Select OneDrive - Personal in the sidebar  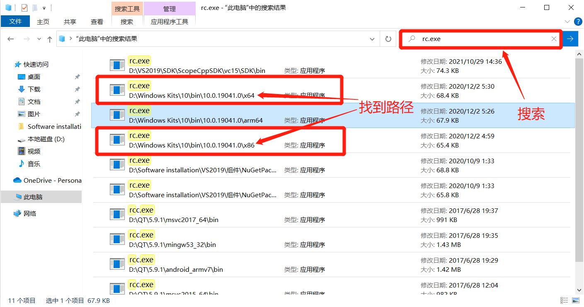(47, 180)
